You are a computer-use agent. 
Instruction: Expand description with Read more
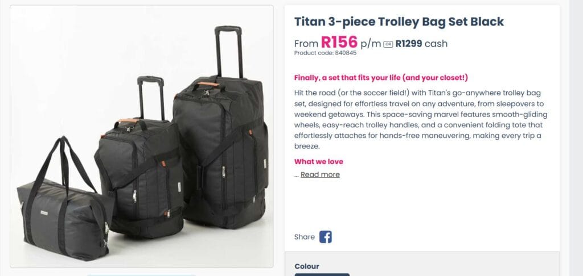click(x=320, y=174)
